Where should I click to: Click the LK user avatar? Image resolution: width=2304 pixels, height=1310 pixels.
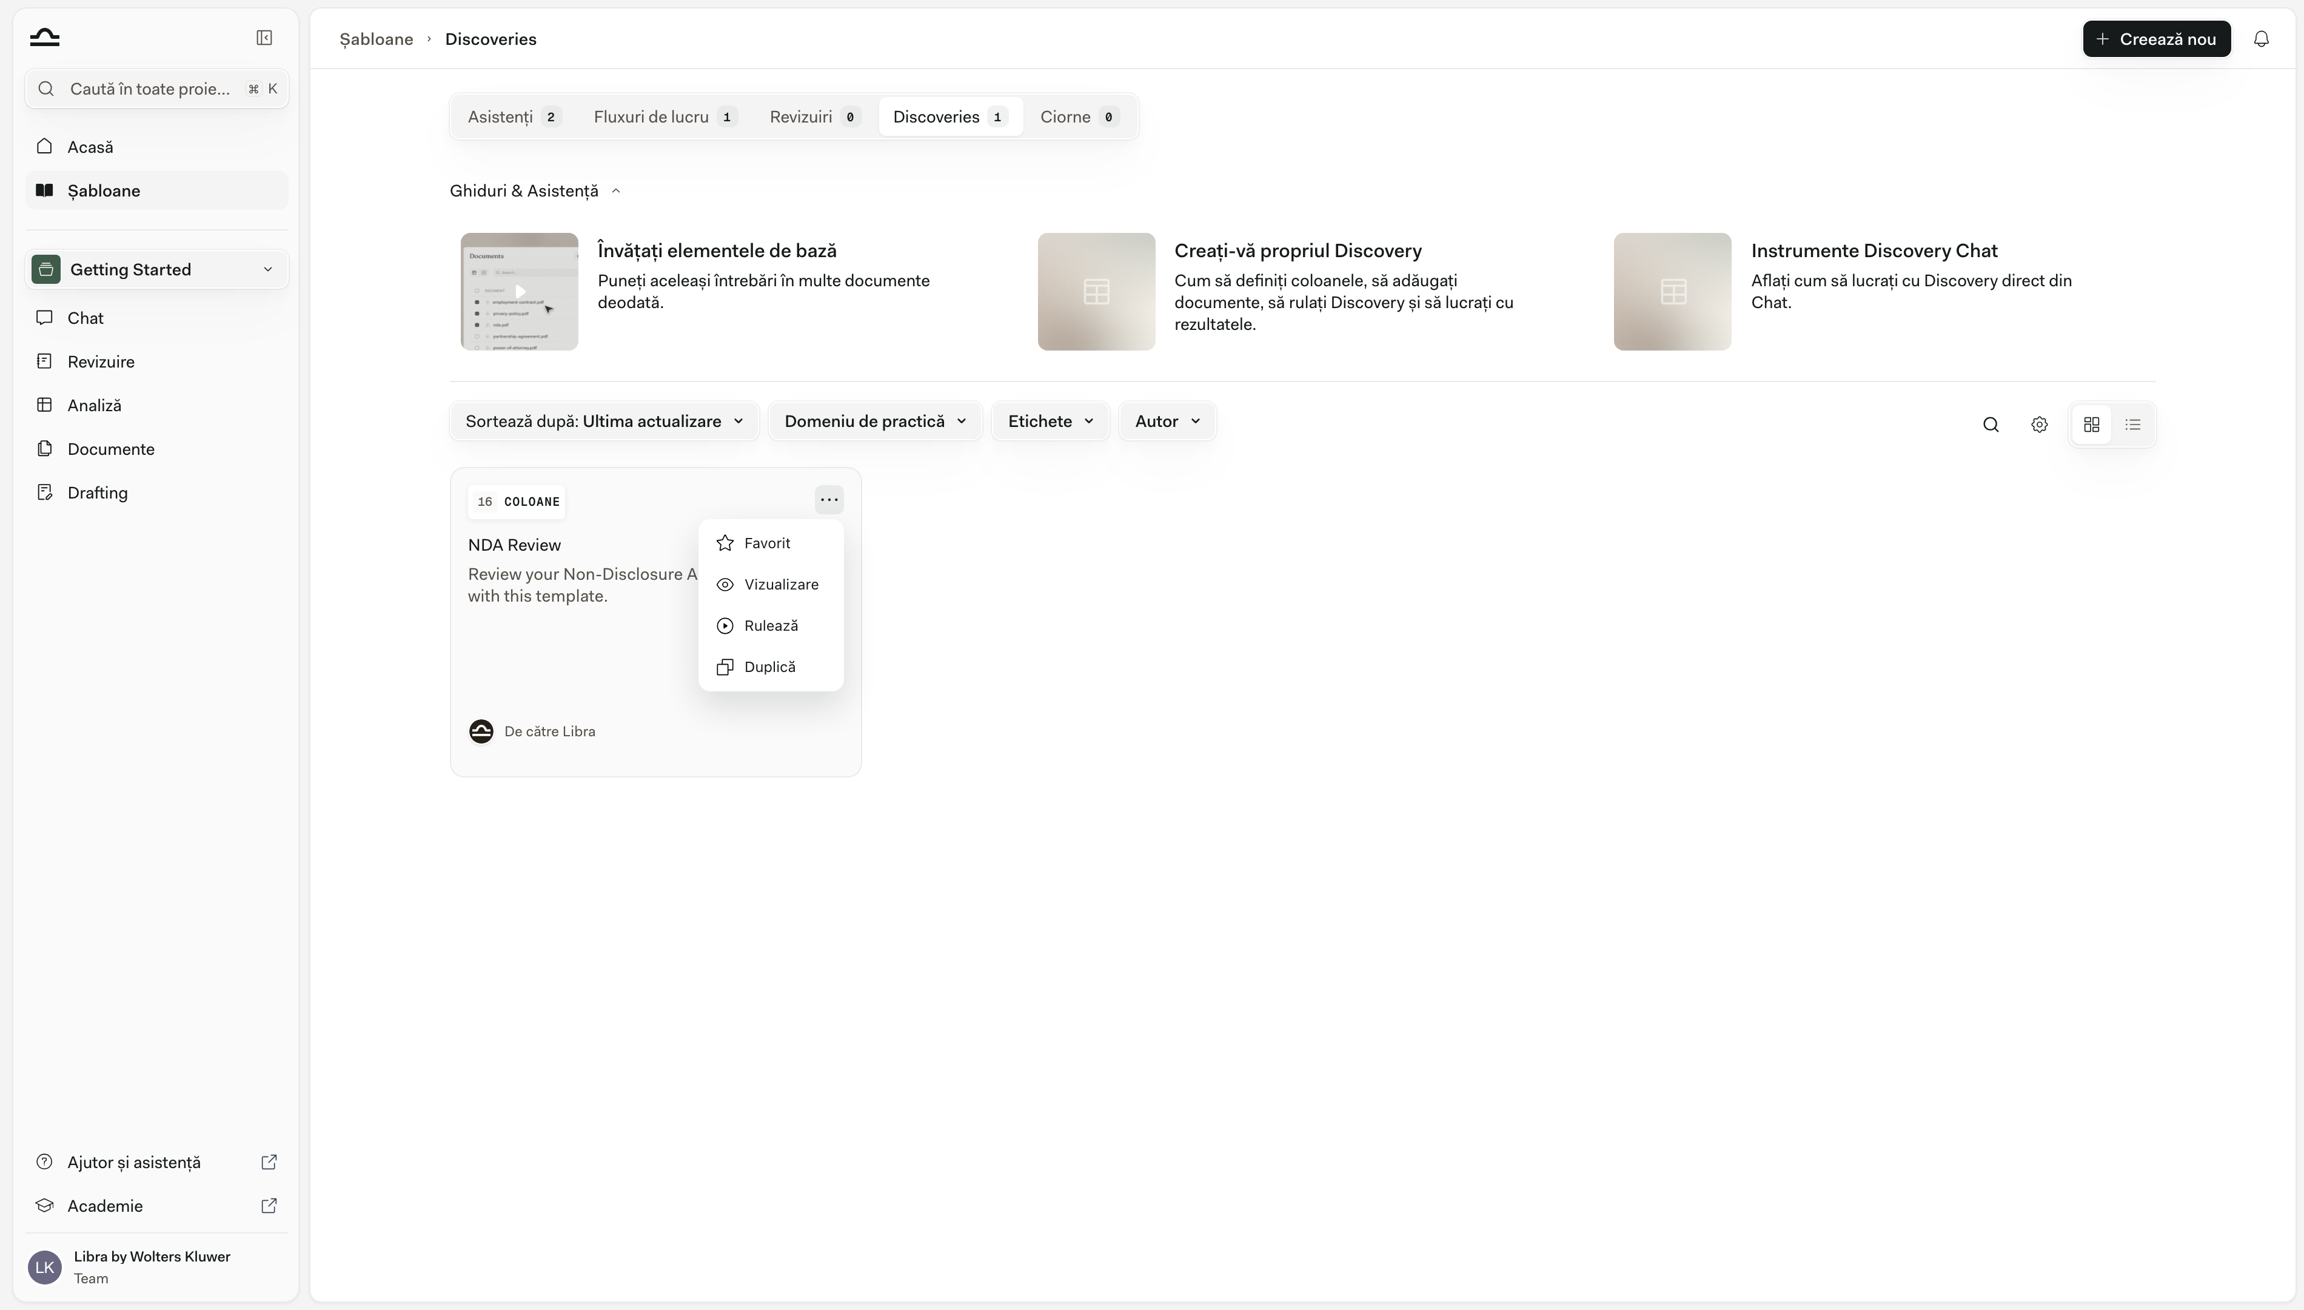click(45, 1267)
